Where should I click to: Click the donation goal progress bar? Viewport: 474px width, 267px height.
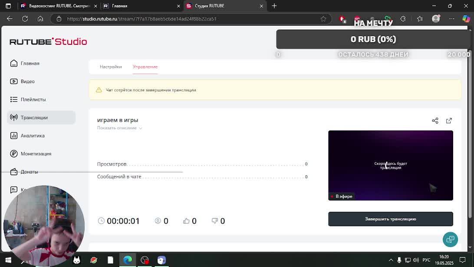point(373,39)
